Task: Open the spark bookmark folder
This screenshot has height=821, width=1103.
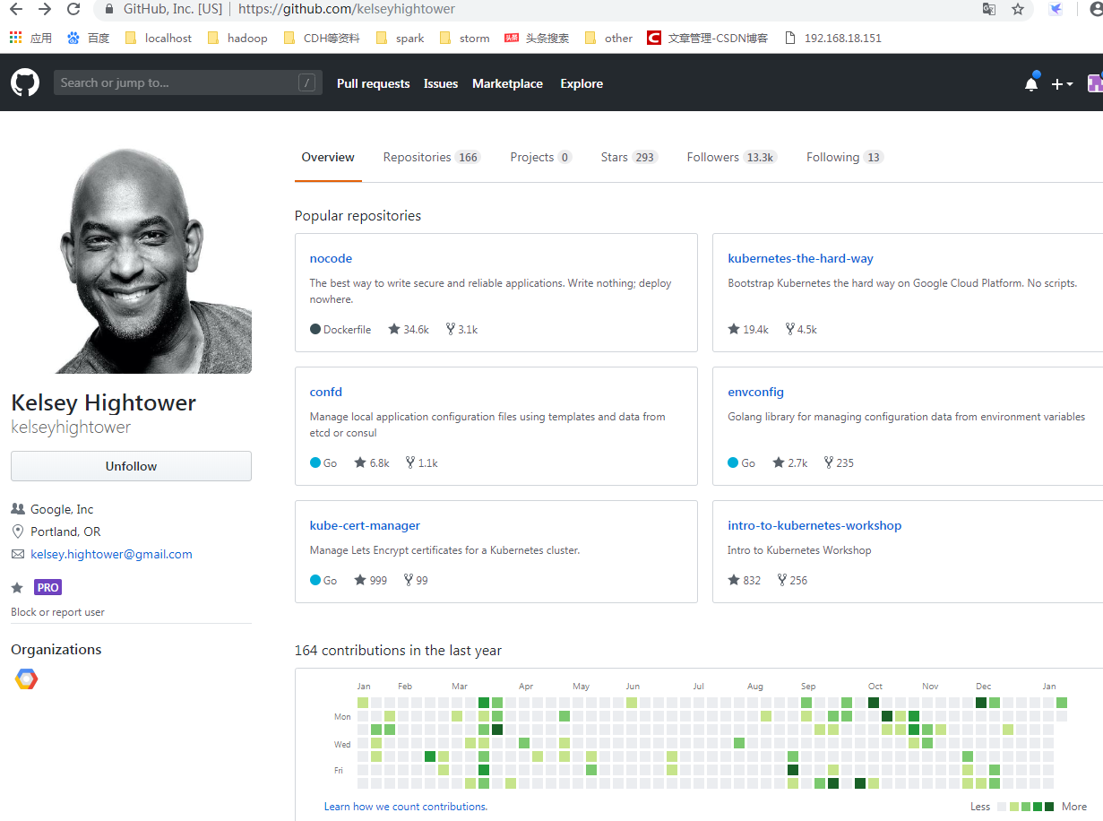Action: click(400, 38)
